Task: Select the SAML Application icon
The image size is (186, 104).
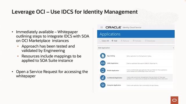Action: pyautogui.click(x=103, y=63)
